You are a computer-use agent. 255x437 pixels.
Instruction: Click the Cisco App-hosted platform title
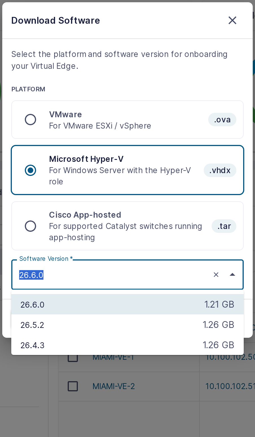[x=85, y=215]
